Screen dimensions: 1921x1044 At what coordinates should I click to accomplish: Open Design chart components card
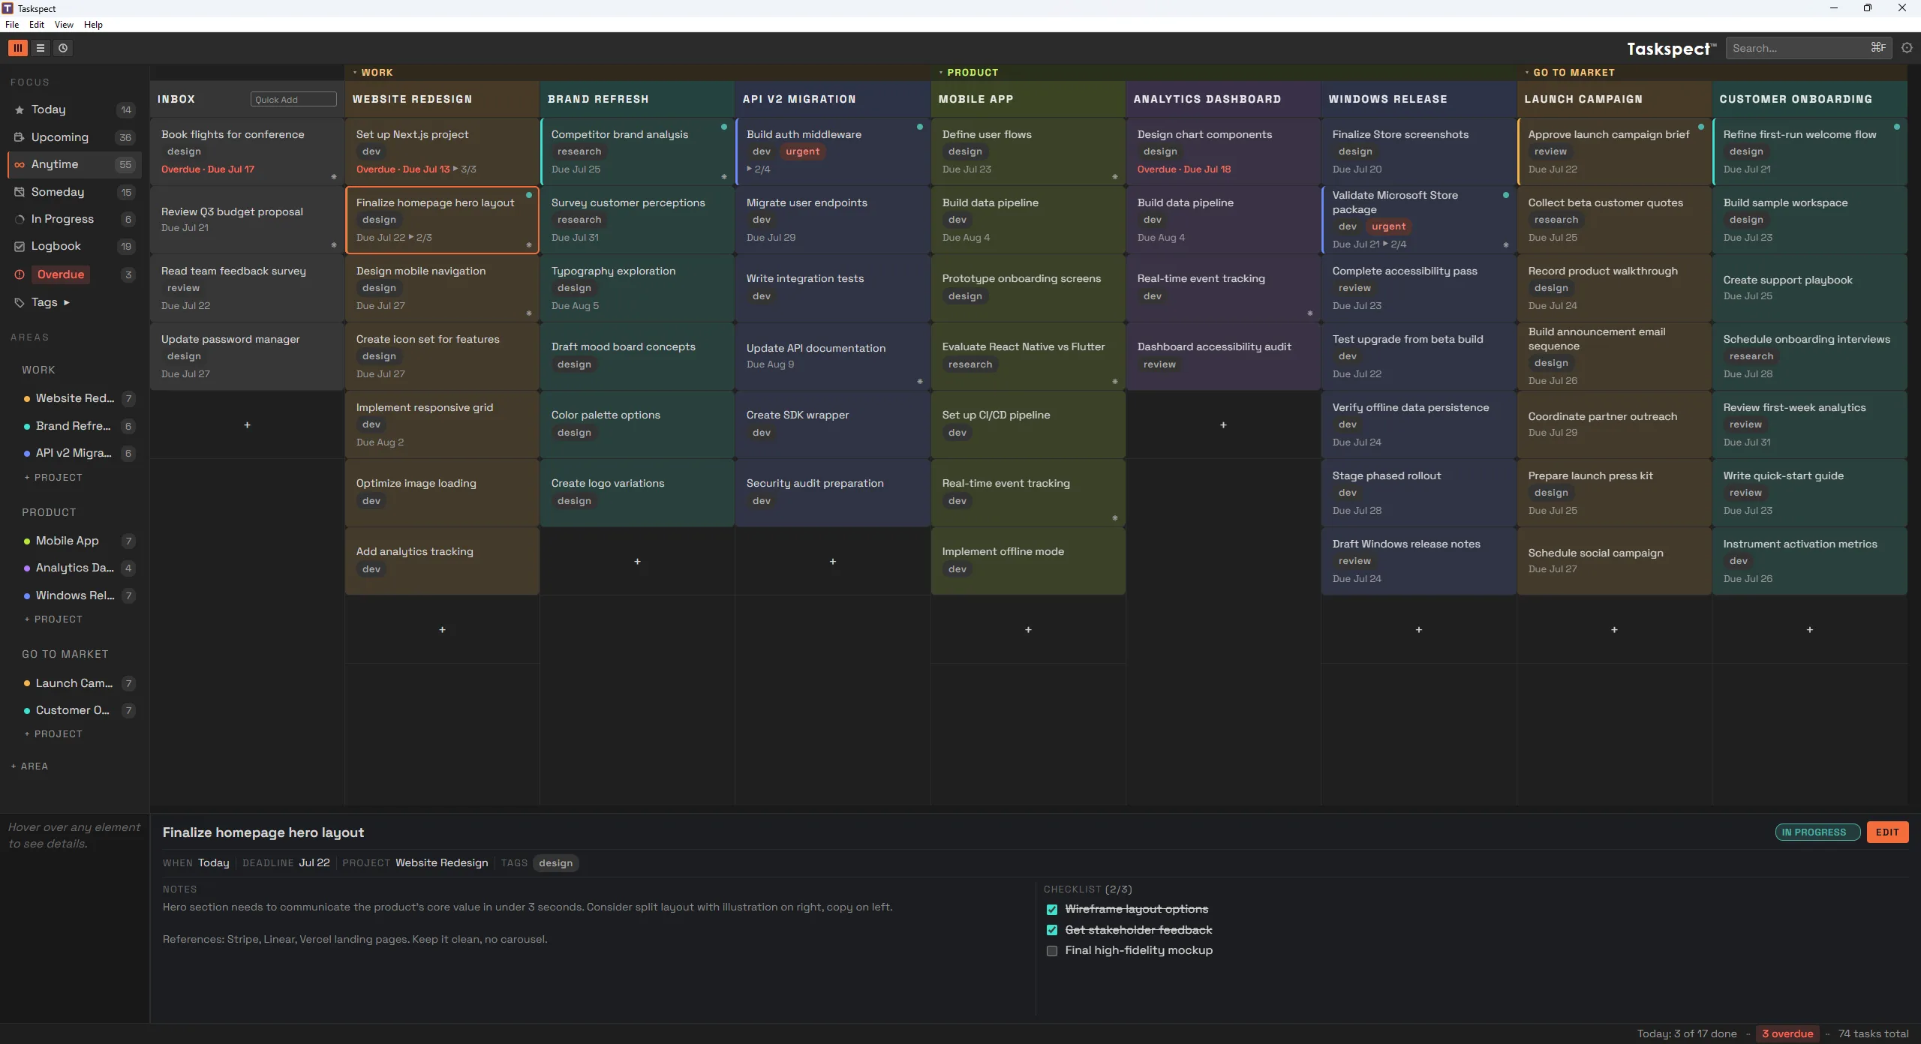tap(1223, 151)
